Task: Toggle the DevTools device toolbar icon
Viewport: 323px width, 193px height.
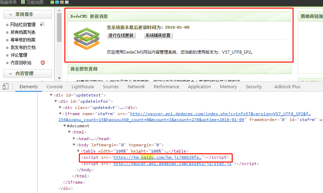Action: point(6,86)
